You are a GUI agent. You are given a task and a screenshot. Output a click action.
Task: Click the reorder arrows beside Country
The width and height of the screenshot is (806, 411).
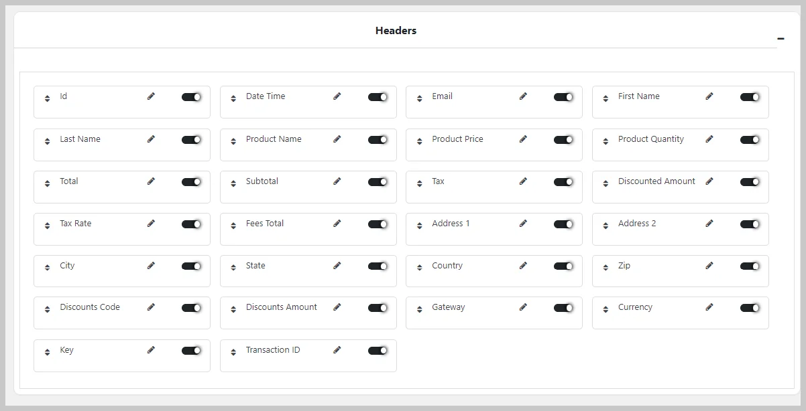point(420,268)
